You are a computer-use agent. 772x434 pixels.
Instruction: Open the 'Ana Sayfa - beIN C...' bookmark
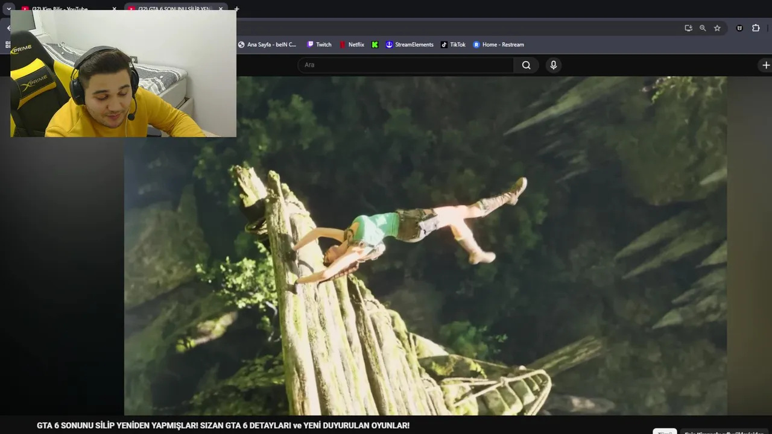coord(267,45)
